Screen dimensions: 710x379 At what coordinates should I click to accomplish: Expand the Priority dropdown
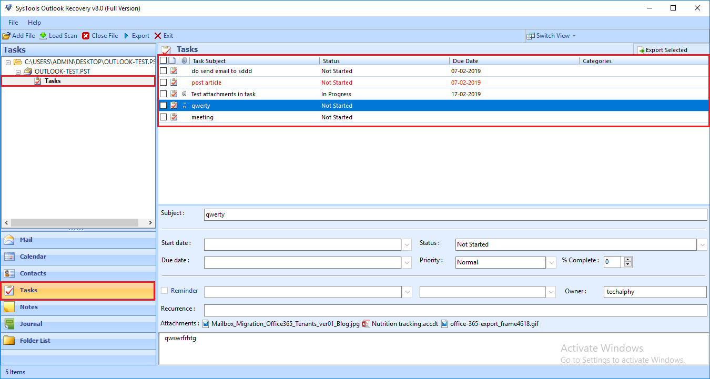point(551,262)
